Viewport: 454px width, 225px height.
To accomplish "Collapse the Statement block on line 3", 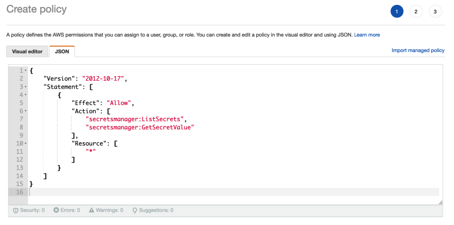I will click(x=26, y=87).
